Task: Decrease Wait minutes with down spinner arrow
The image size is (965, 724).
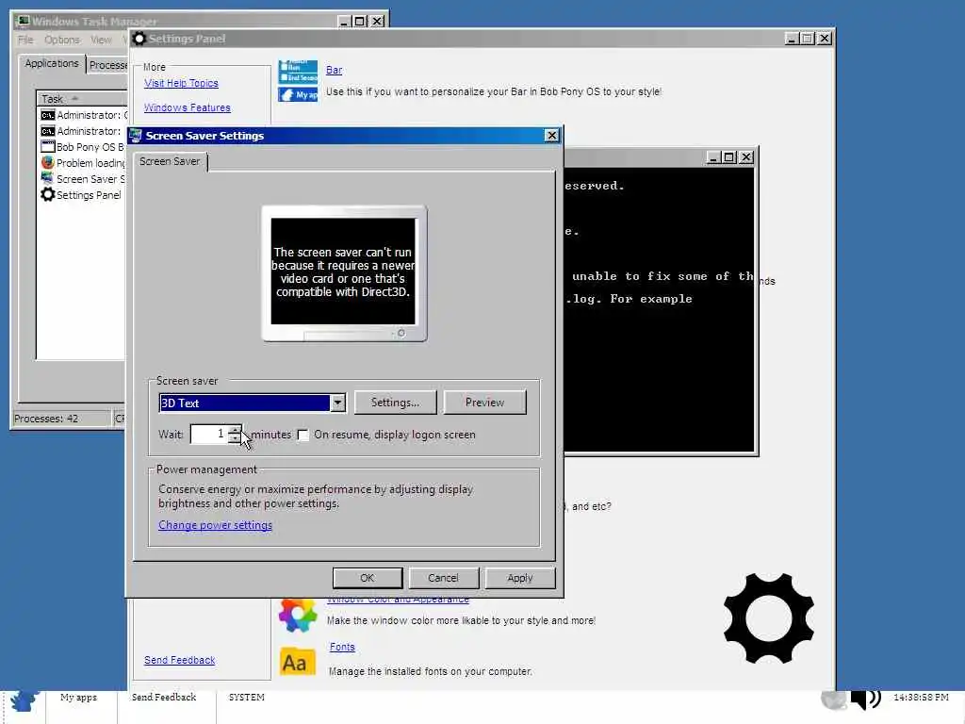Action: pyautogui.click(x=235, y=439)
